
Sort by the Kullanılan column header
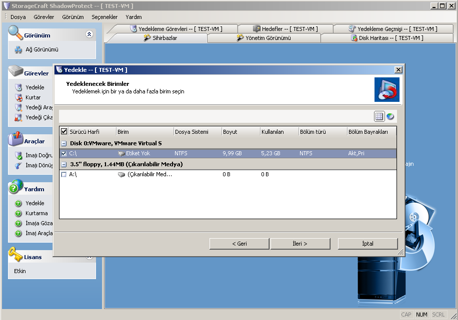(279, 132)
